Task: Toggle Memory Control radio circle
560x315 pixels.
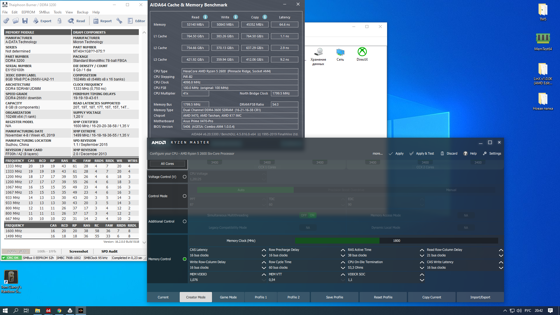Action: (x=184, y=259)
